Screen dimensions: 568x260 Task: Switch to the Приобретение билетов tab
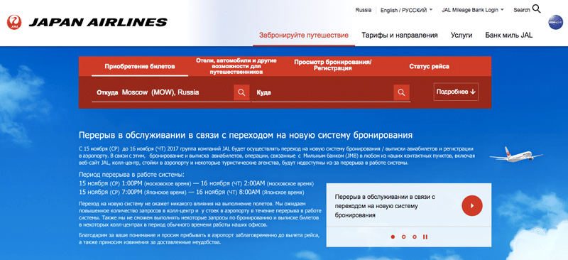pyautogui.click(x=140, y=66)
